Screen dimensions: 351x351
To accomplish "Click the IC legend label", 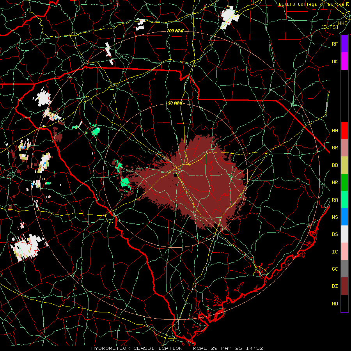I will coord(335,252).
